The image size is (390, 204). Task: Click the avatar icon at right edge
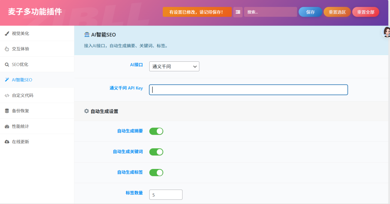coord(386,32)
